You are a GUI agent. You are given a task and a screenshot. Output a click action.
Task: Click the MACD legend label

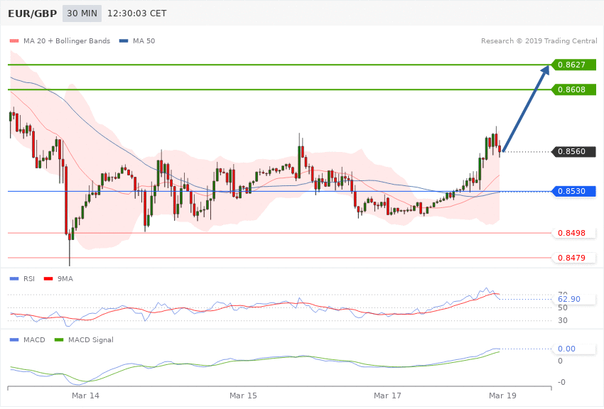click(34, 339)
